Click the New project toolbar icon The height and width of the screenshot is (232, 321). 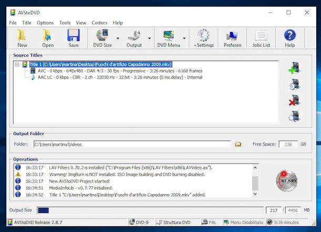[22, 35]
